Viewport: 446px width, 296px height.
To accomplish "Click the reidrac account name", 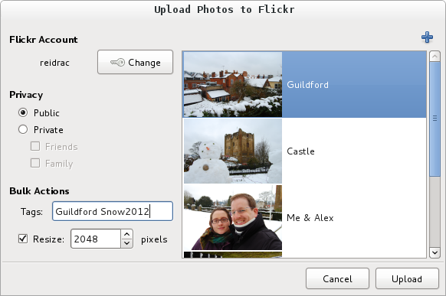I will [54, 63].
